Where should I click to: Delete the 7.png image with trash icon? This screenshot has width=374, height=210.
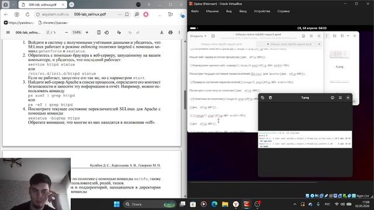(270, 97)
